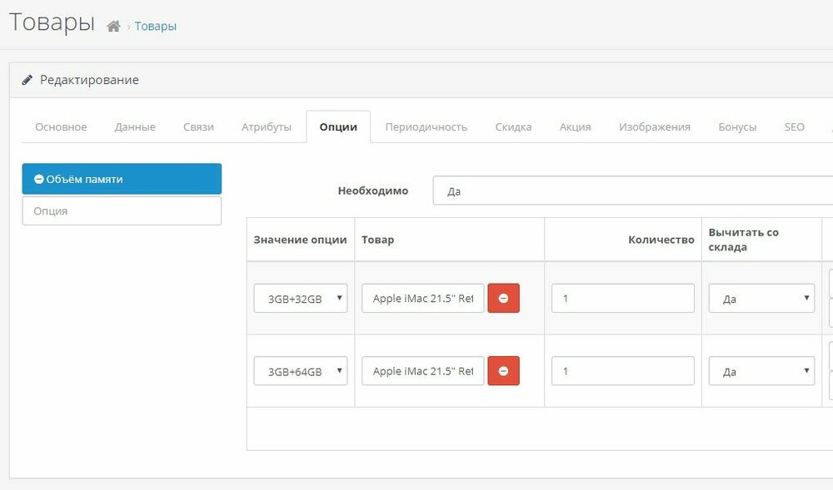
Task: Open the 3GB+32GB option value dropdown
Action: pos(301,298)
